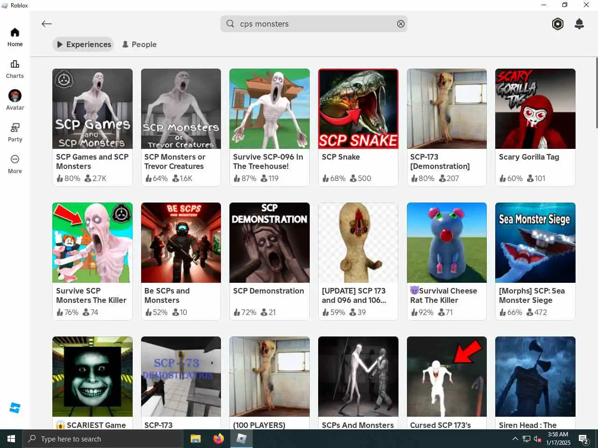The width and height of the screenshot is (598, 448).
Task: Open the SCP Demonstration thumbnail
Action: click(x=270, y=243)
